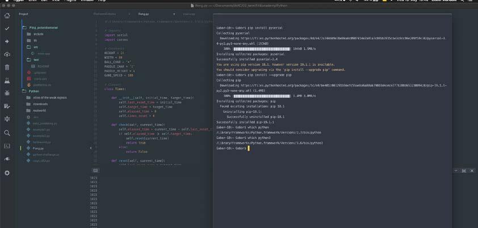Screen dimensions: 478x228
Task: Upload firmware using the right-arrow icon
Action: point(7,41)
